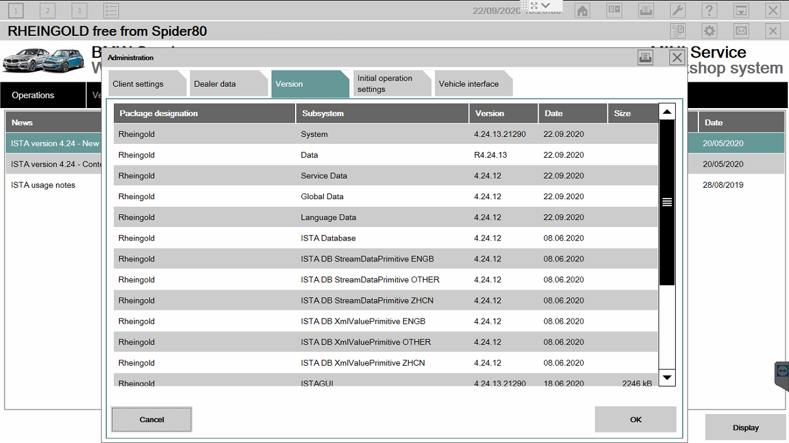Click the minimize-to-tray icon in top toolbar
The height and width of the screenshot is (443, 789).
(742, 10)
